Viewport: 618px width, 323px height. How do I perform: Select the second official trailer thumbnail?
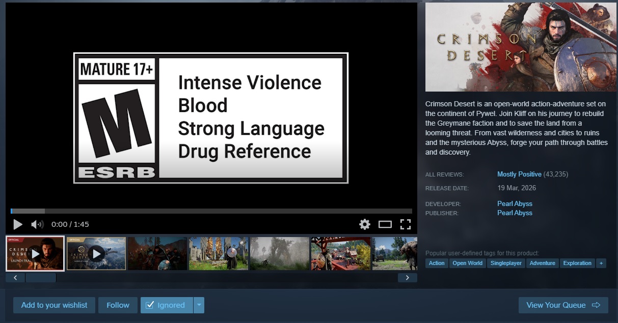[x=96, y=253]
